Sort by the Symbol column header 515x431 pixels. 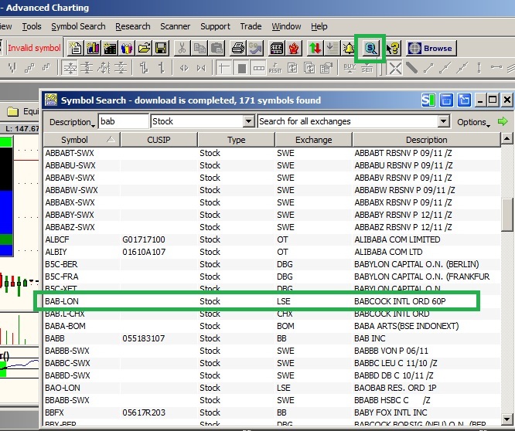81,140
